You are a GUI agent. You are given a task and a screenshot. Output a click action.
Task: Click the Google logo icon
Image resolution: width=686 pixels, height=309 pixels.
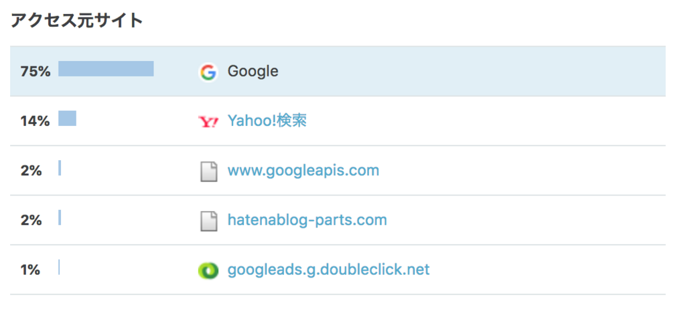(208, 72)
